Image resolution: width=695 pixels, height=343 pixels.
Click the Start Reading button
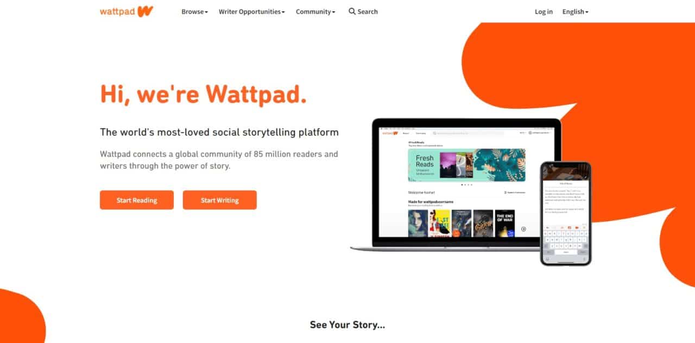coord(137,200)
